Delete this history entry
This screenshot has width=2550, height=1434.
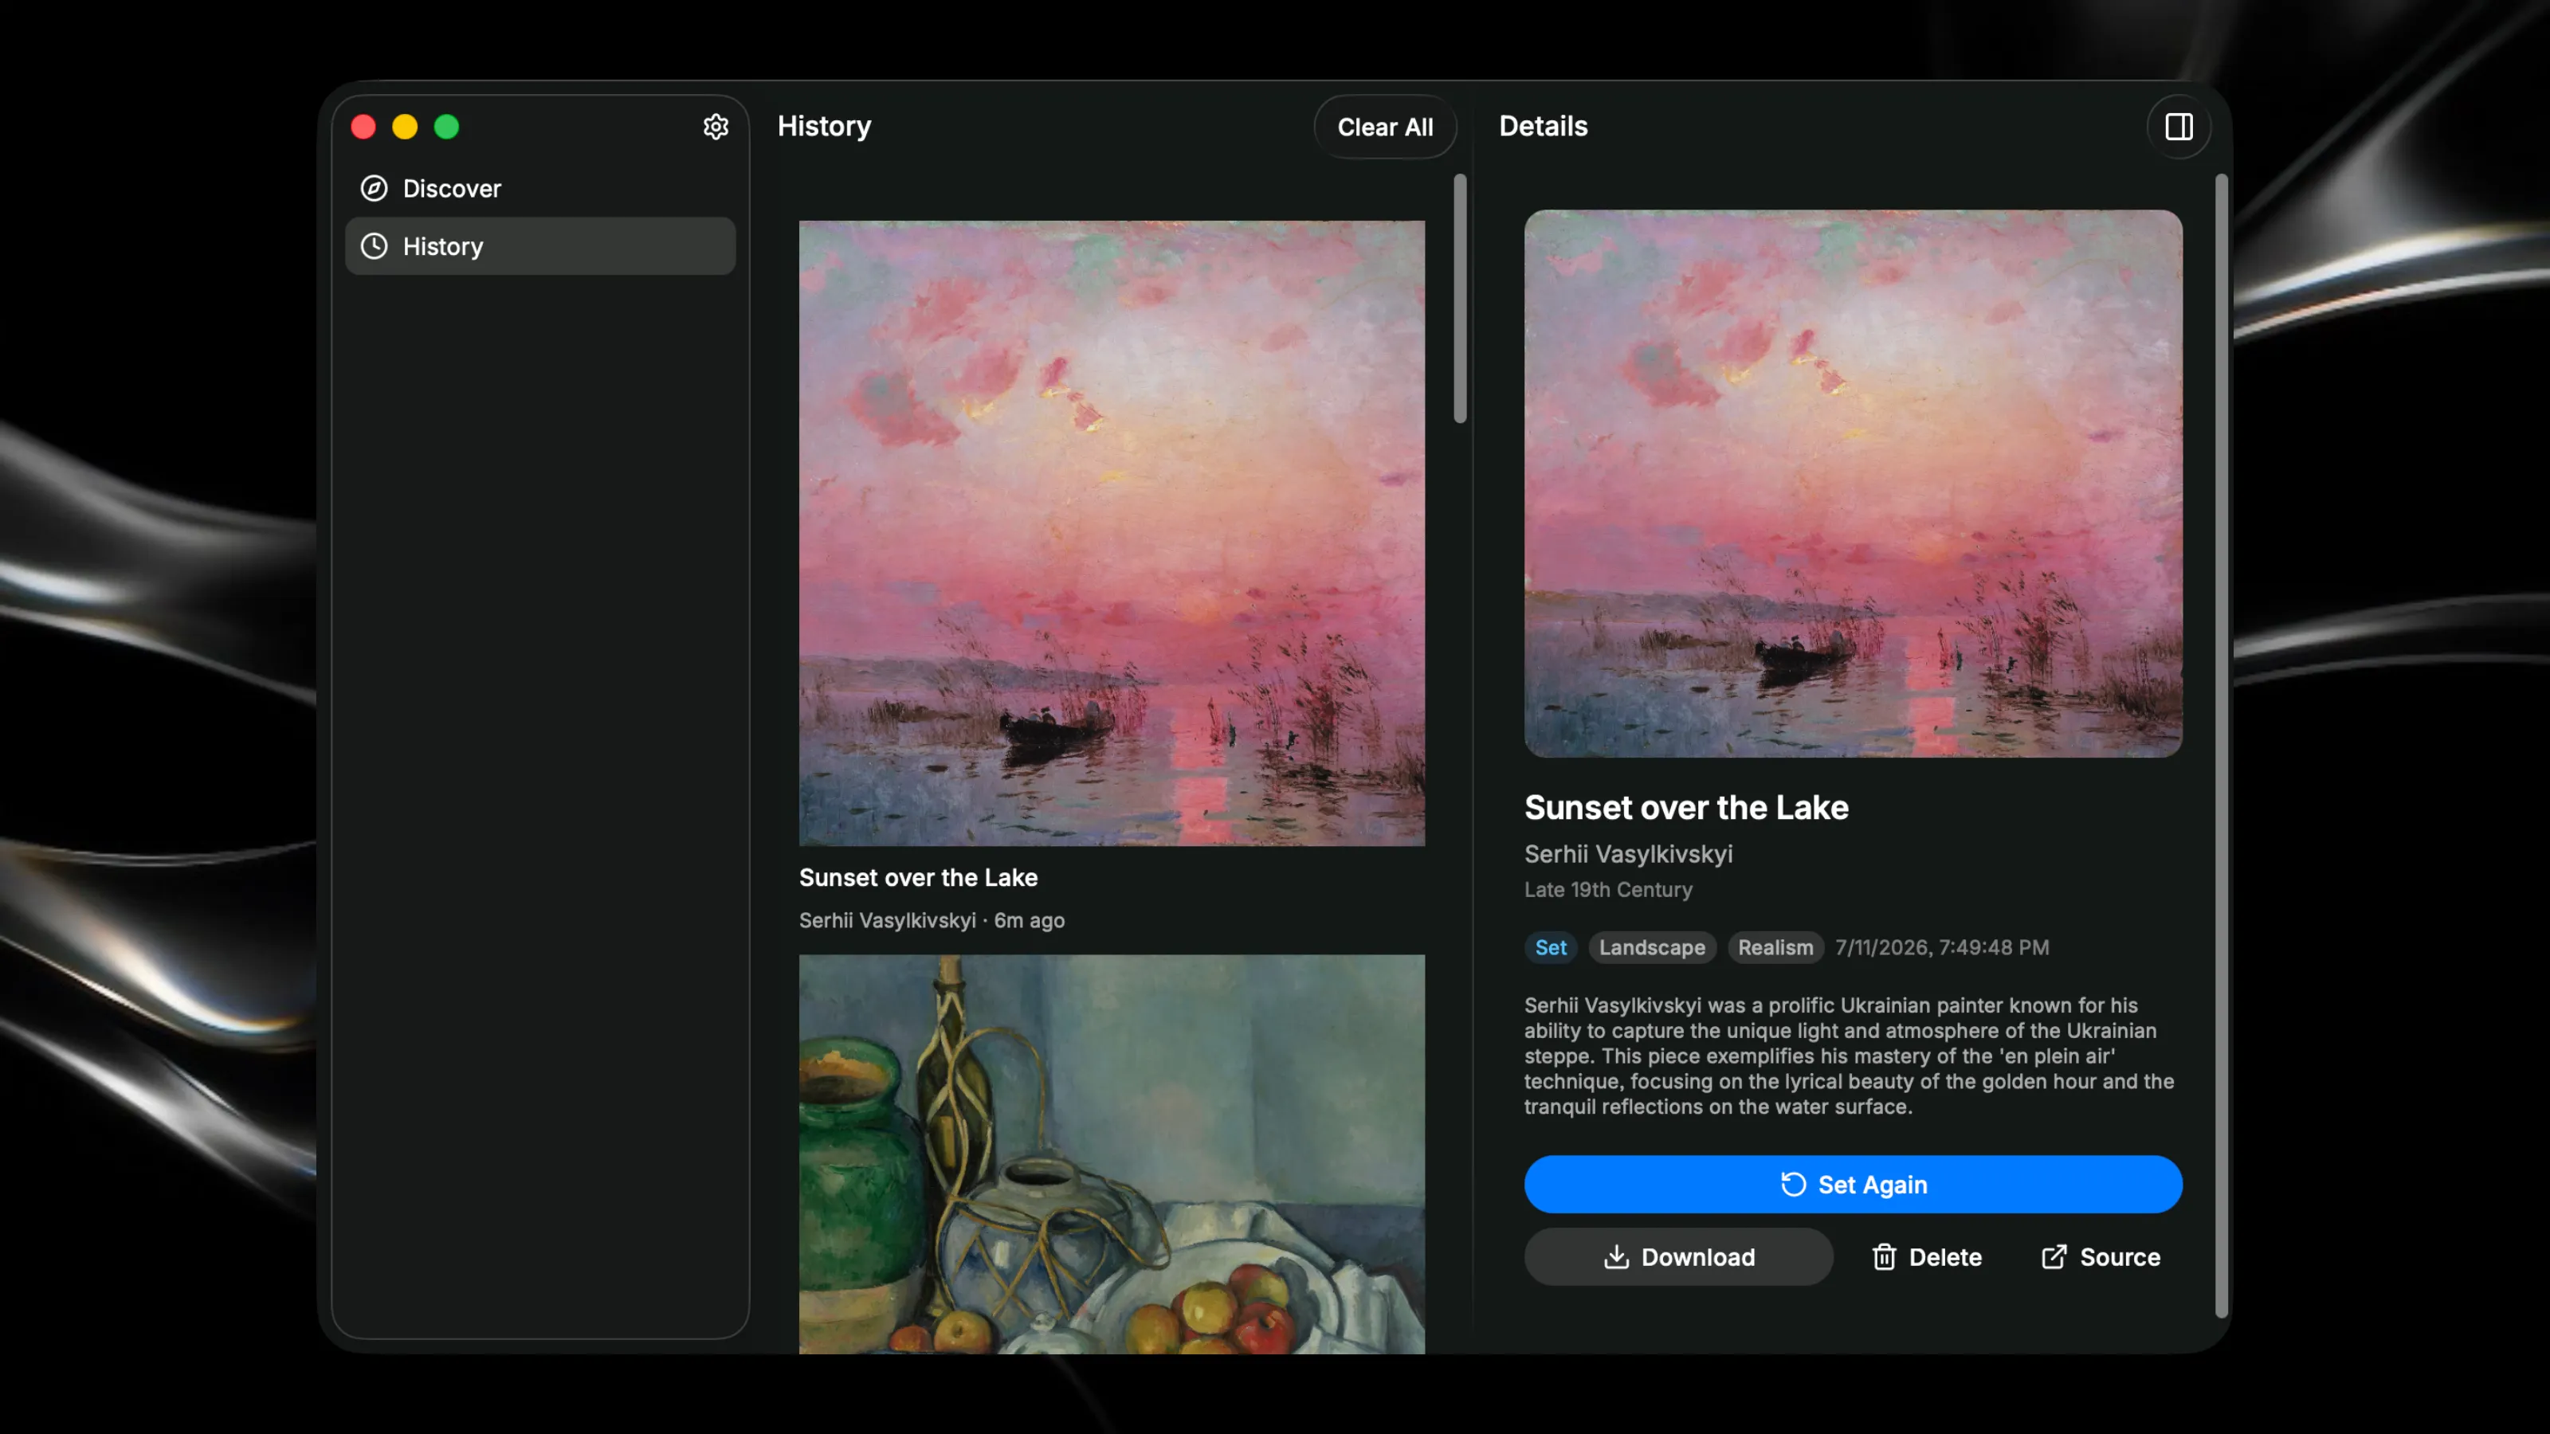tap(1926, 1256)
